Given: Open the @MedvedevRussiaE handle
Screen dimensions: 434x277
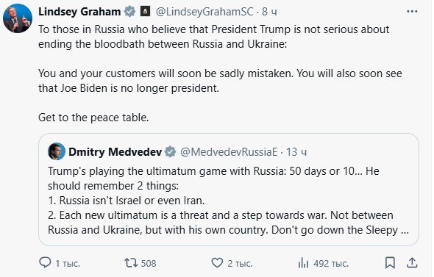Looking at the screenshot, I should (229, 152).
